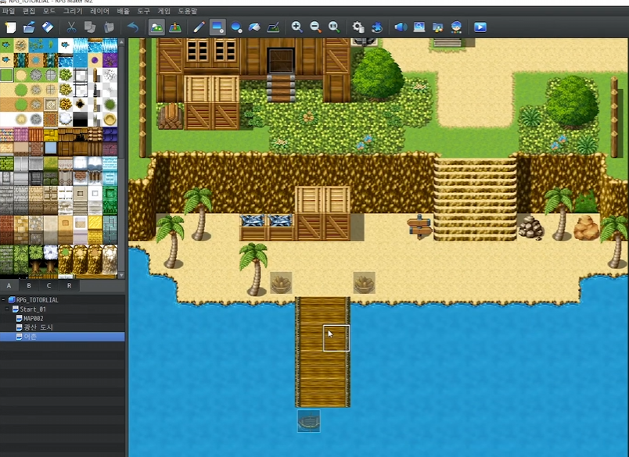Open the 게임 menu
Image resolution: width=629 pixels, height=457 pixels.
164,11
